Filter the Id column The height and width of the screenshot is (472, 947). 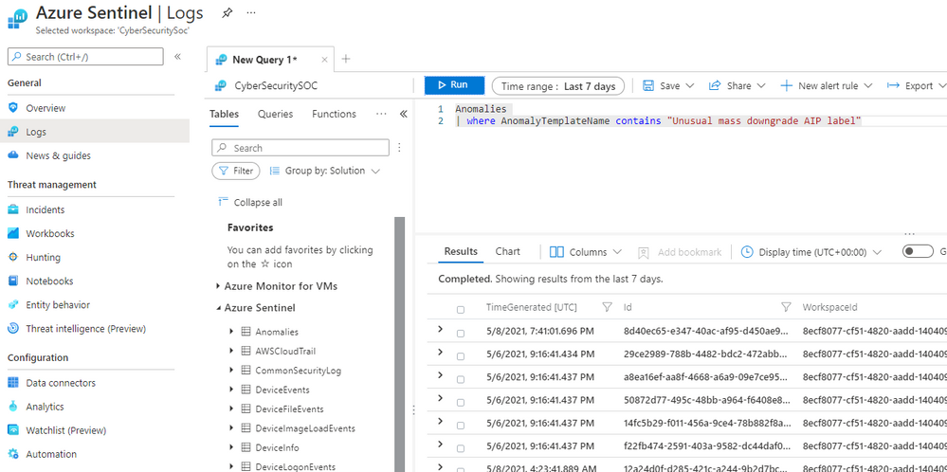click(x=786, y=307)
